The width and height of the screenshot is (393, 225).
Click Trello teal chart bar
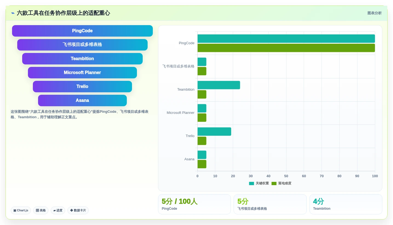[x=214, y=131]
